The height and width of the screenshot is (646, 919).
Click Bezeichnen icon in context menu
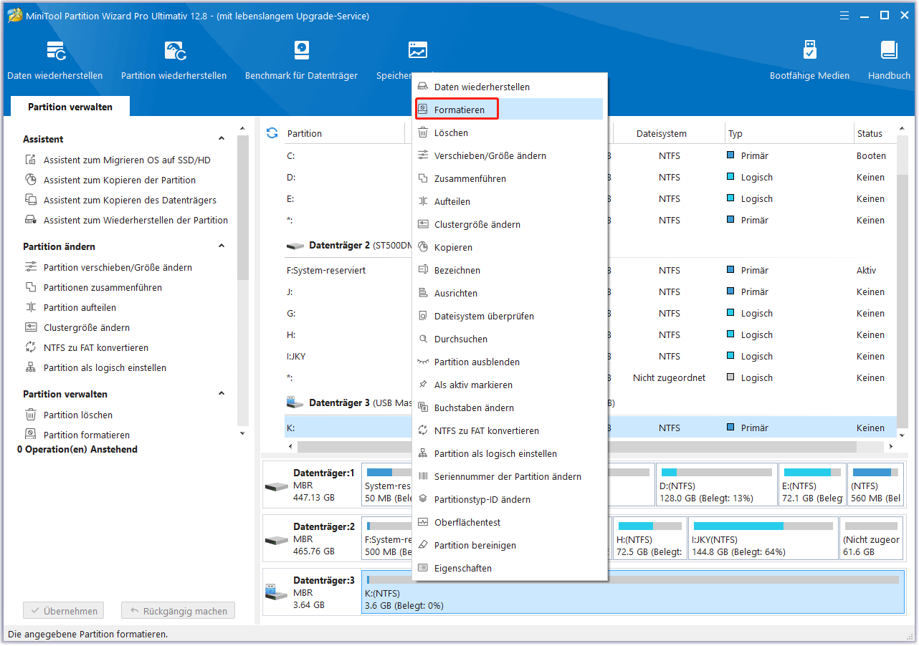click(423, 270)
